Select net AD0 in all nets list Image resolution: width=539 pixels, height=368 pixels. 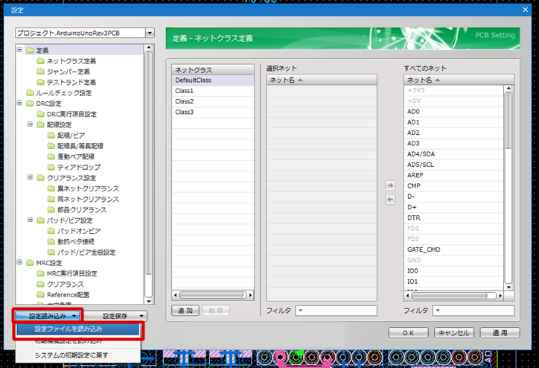pyautogui.click(x=453, y=112)
